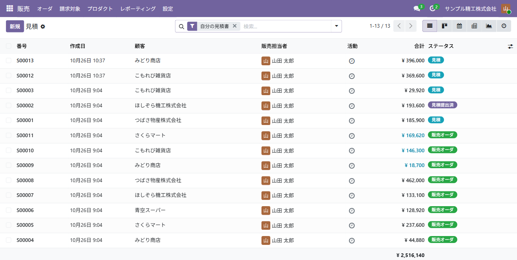
Task: Click the 販売 app title
Action: click(23, 8)
